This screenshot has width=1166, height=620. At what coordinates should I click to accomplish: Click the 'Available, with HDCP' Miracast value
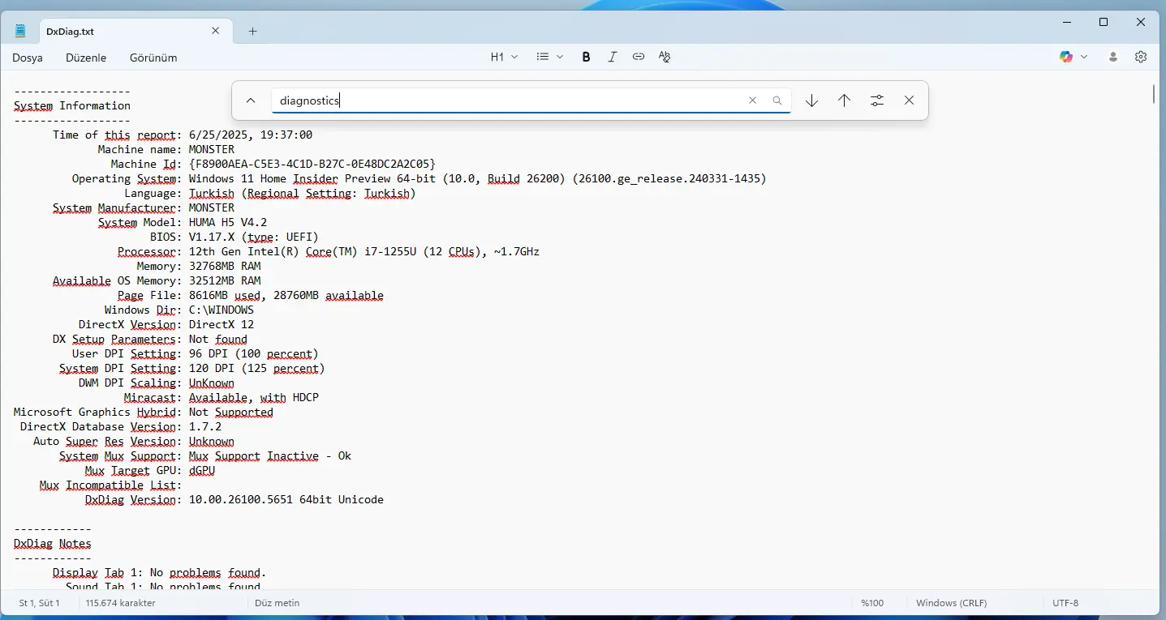(x=254, y=397)
